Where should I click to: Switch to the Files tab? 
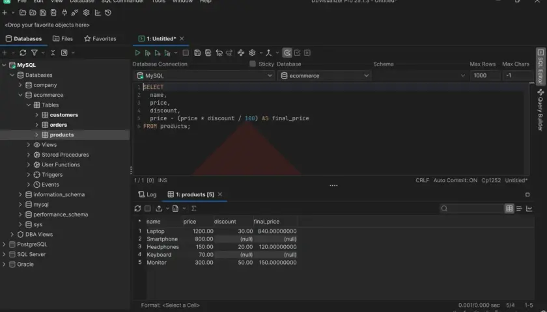coord(63,38)
